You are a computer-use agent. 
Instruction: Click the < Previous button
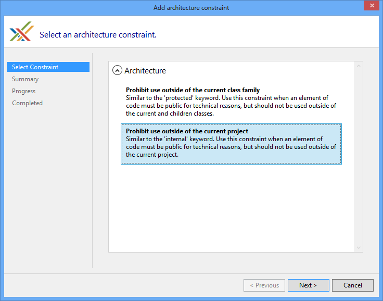click(x=264, y=285)
